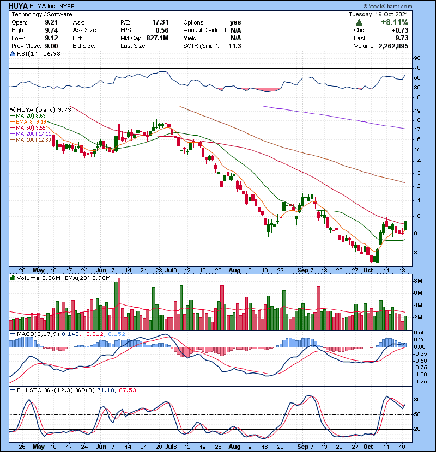
Task: Click the EPS value 0.56
Action: 162,30
